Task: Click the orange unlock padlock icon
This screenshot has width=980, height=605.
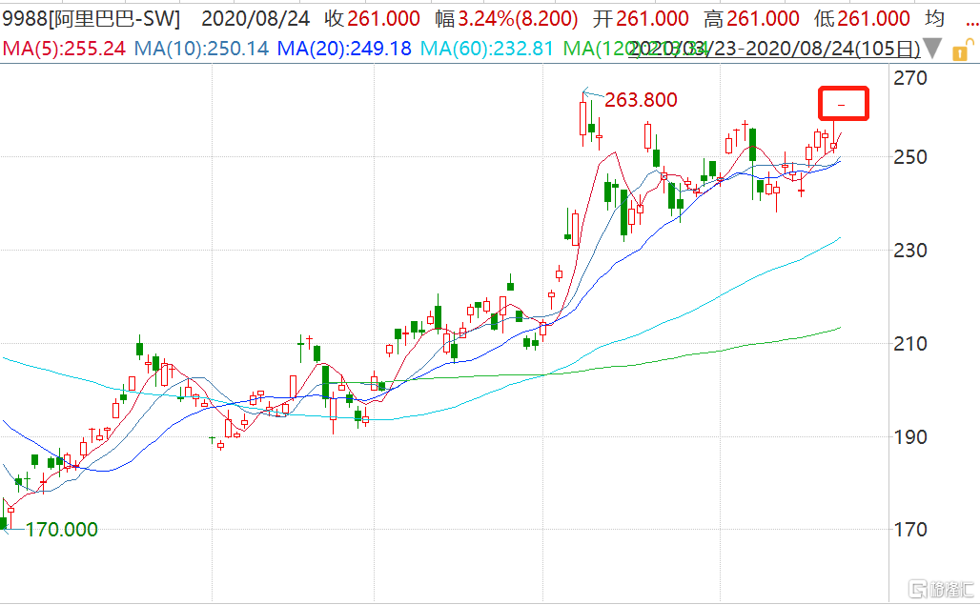Action: (x=962, y=48)
